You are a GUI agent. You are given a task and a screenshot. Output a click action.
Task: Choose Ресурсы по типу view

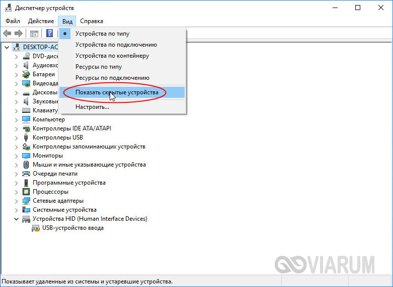(x=123, y=67)
